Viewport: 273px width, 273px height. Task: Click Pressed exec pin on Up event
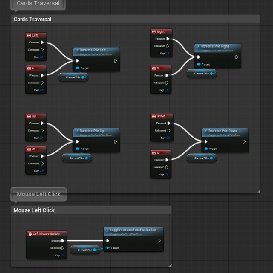coord(42,123)
